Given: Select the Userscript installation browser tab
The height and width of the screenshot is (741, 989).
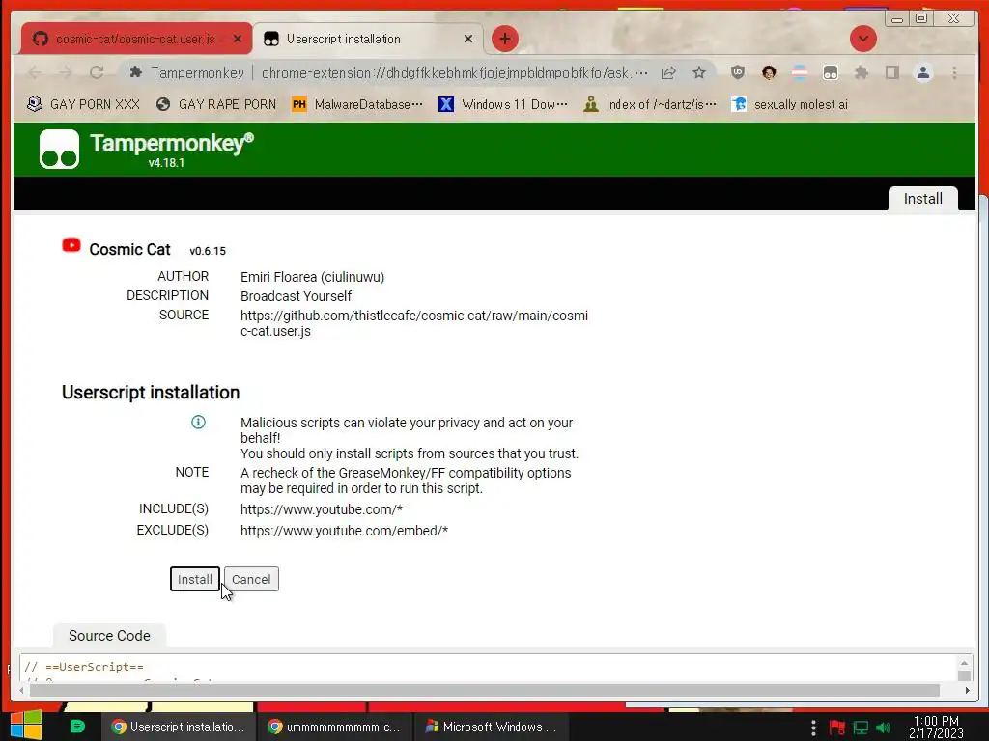Looking at the screenshot, I should [x=368, y=39].
